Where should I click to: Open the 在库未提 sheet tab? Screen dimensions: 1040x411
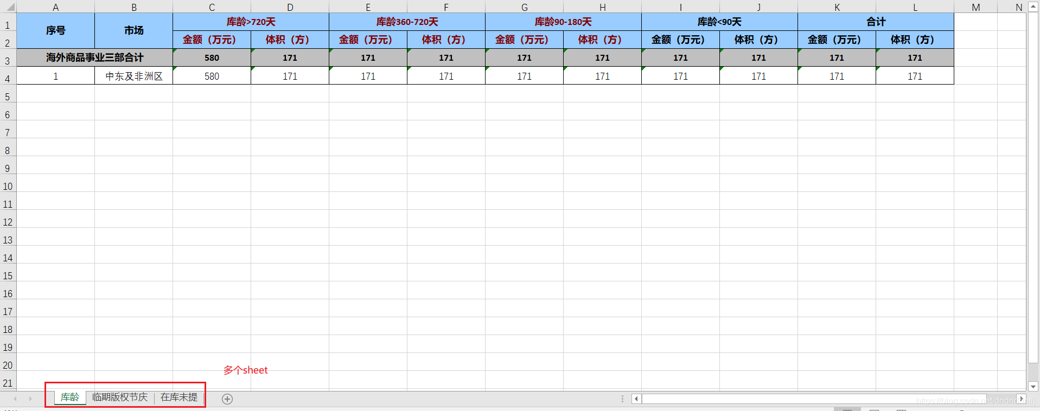pos(179,397)
